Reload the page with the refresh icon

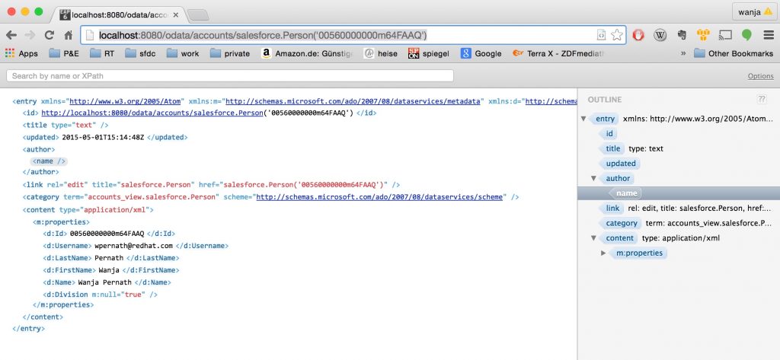49,35
